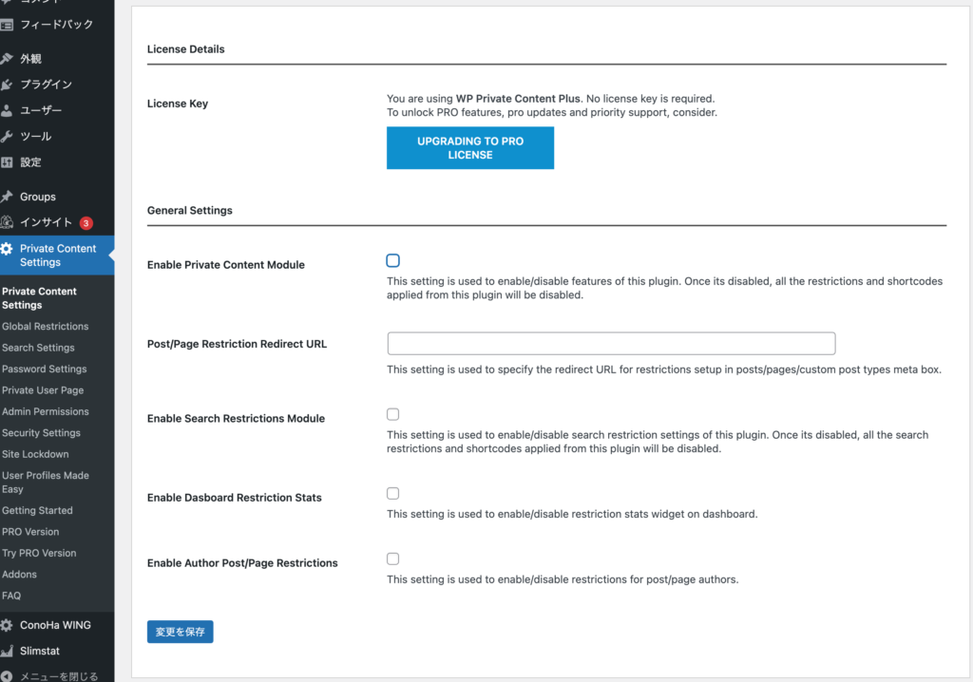This screenshot has width=973, height=682.
Task: Click UPGRADING TO PRO LICENSE button
Action: pos(470,147)
